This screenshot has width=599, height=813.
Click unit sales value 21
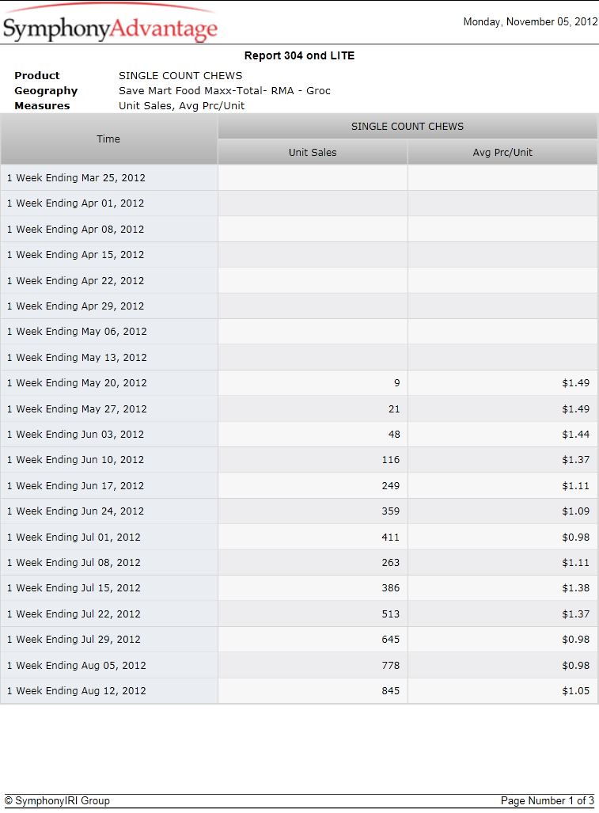pos(394,409)
